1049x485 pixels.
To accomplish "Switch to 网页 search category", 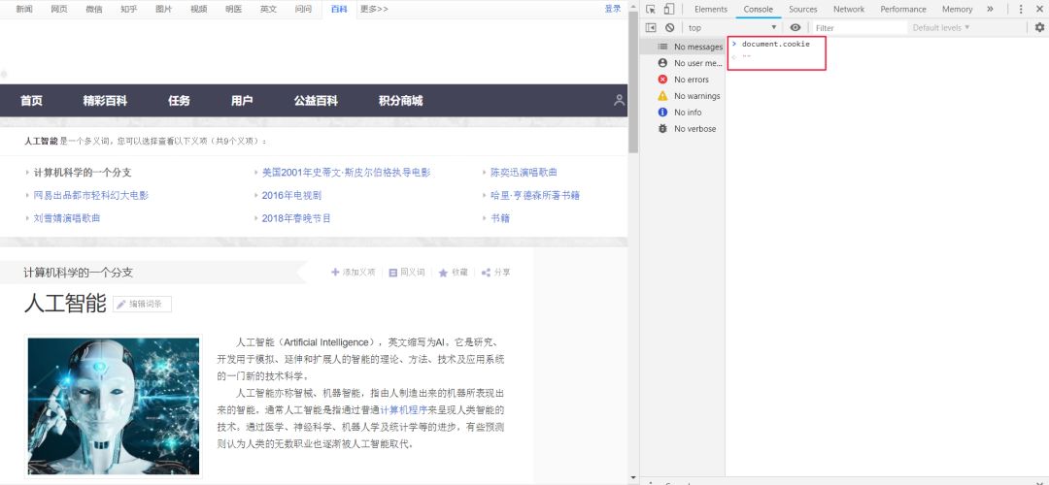I will [x=59, y=10].
